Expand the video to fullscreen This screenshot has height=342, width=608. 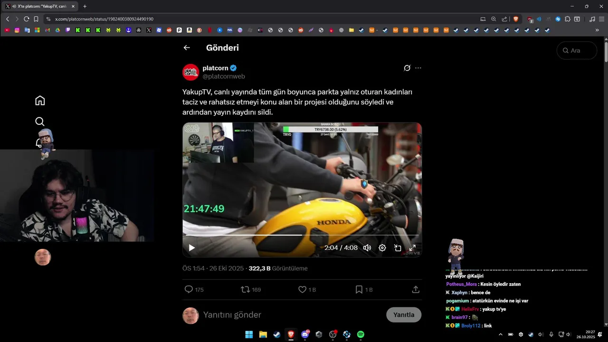coord(413,247)
